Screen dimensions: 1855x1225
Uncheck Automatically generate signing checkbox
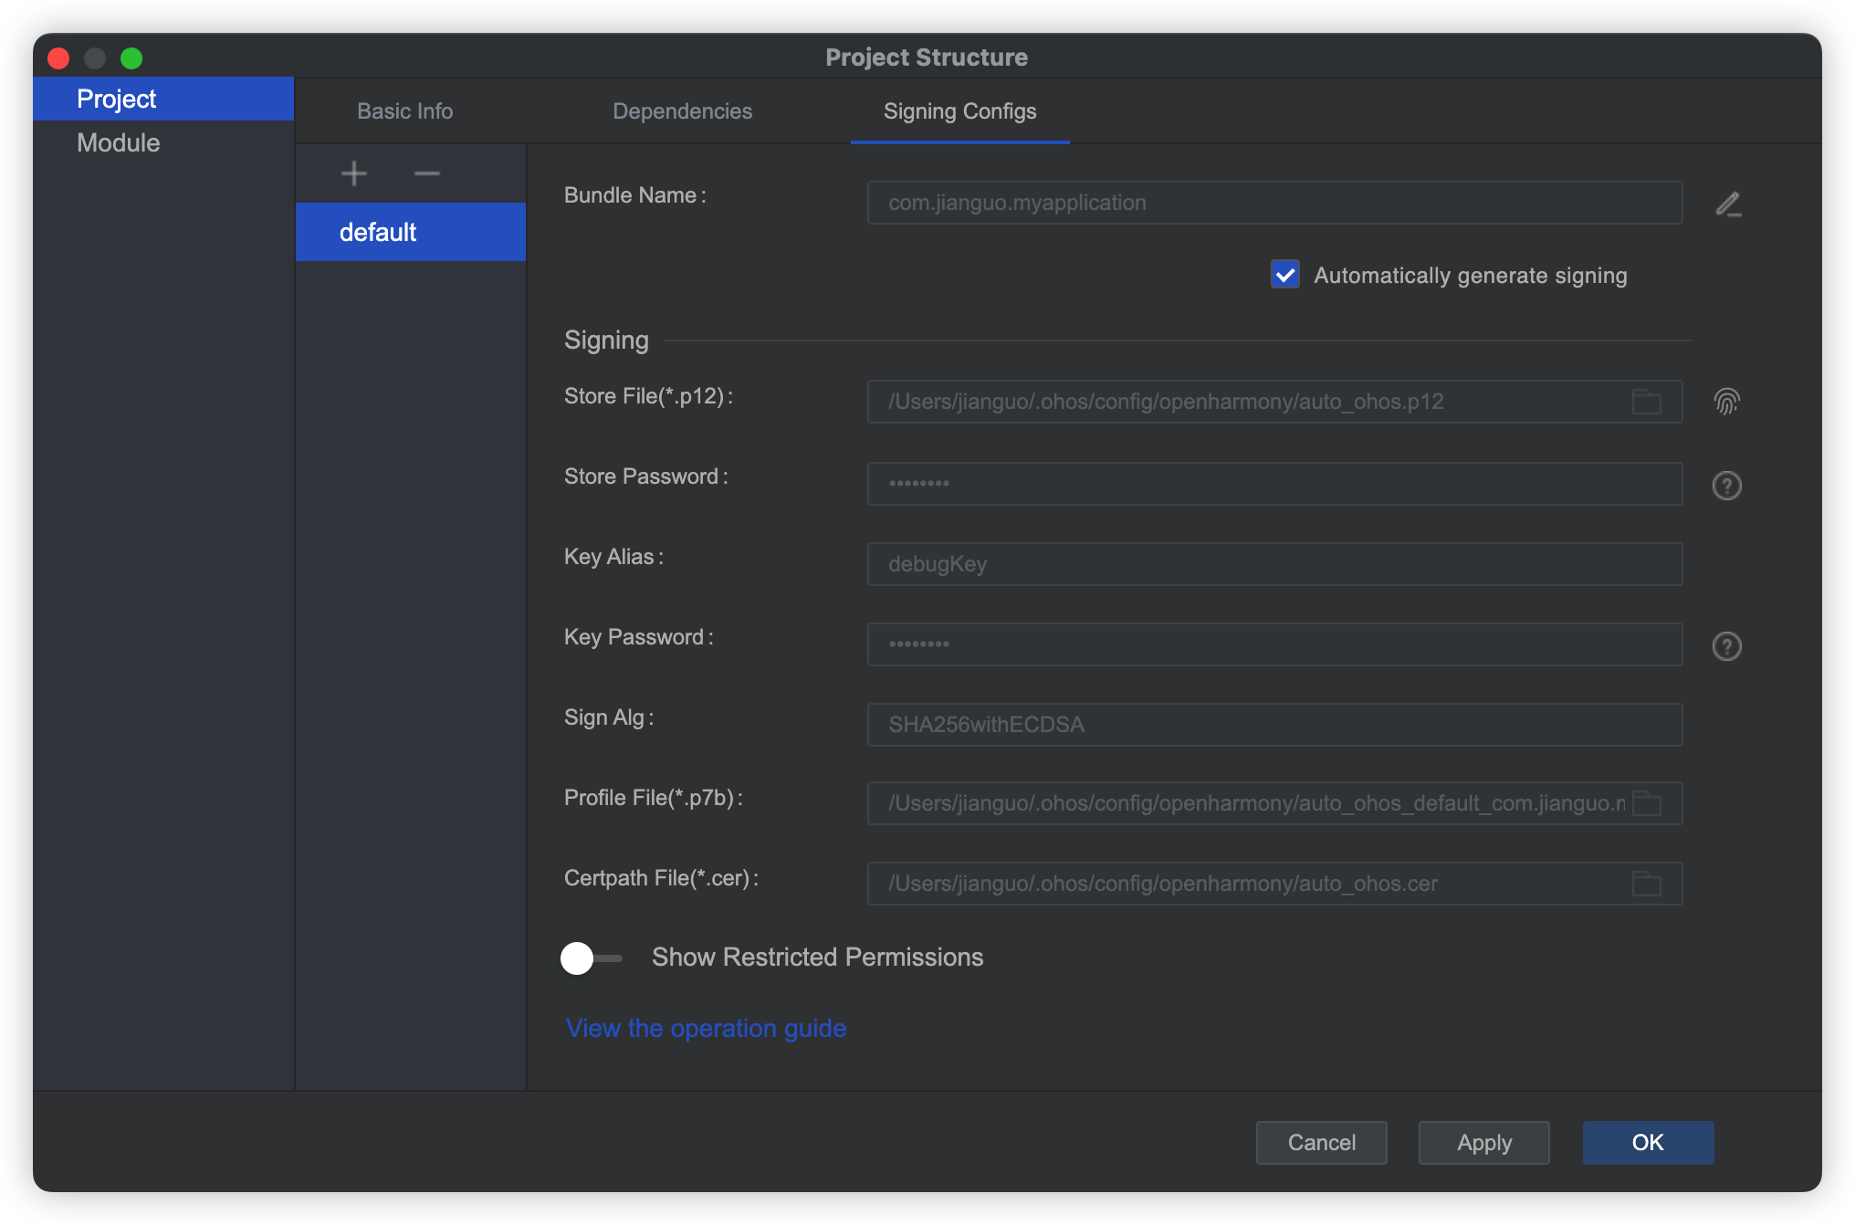(1284, 275)
